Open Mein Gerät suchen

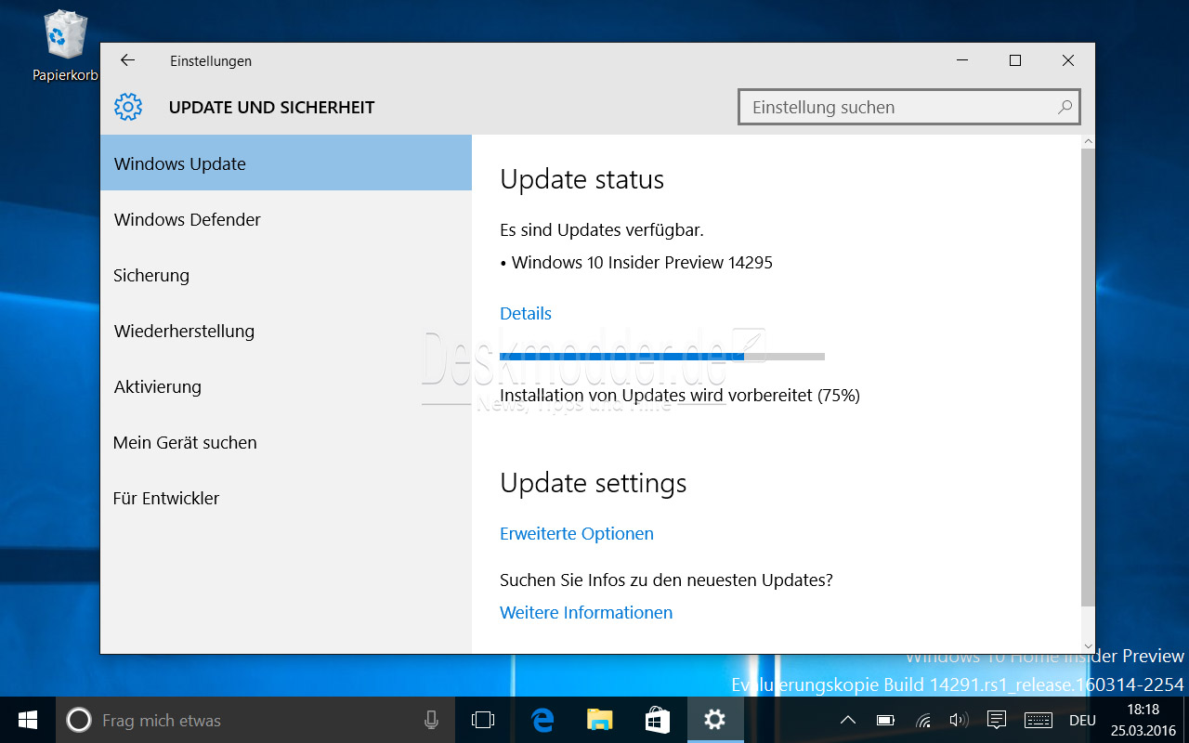[286, 442]
